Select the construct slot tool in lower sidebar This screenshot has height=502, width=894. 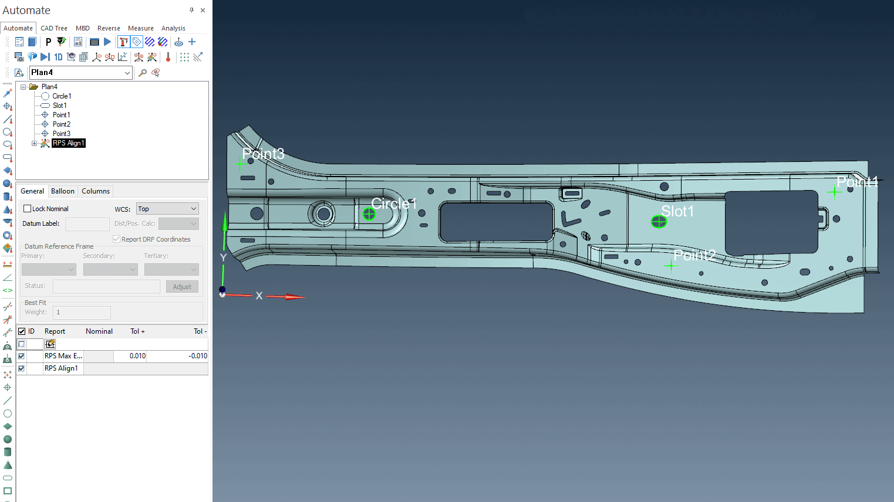pyautogui.click(x=8, y=478)
